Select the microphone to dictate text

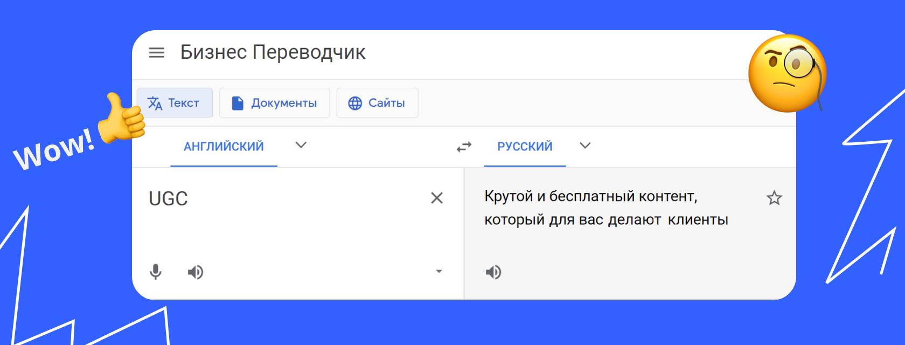coord(156,272)
